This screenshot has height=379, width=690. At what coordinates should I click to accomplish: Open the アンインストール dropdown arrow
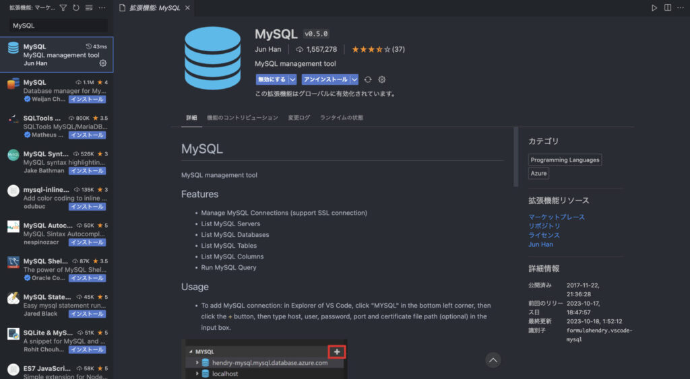click(x=354, y=79)
